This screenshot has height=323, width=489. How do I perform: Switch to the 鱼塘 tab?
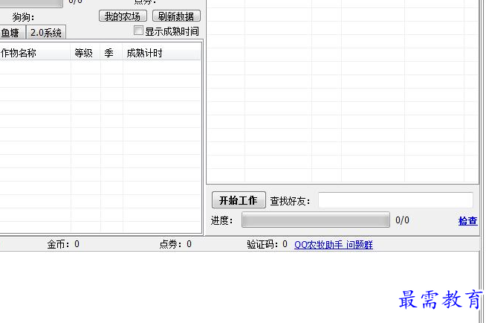click(12, 33)
